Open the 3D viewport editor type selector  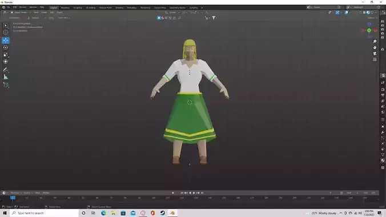coord(5,13)
